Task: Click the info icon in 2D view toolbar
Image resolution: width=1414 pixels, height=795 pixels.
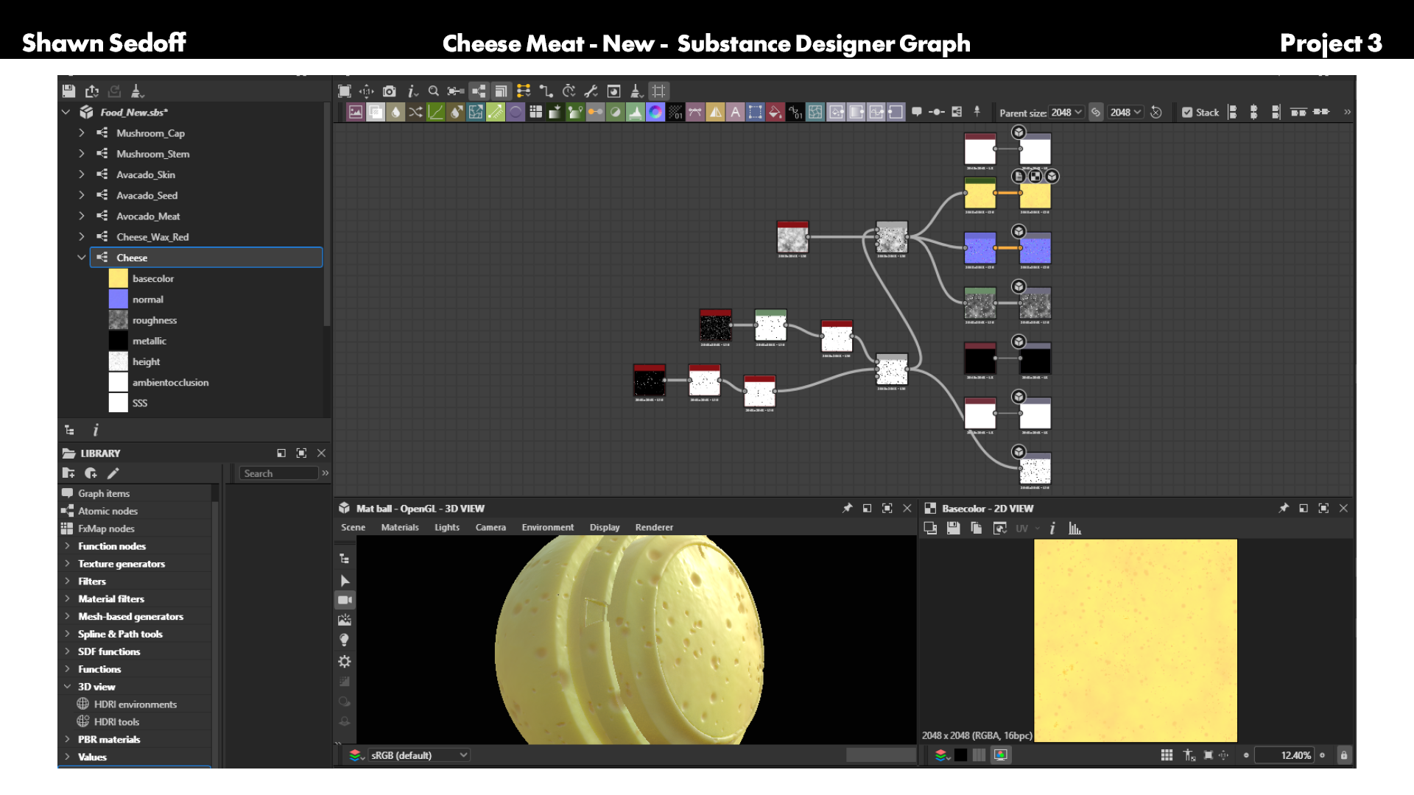Action: tap(1052, 529)
